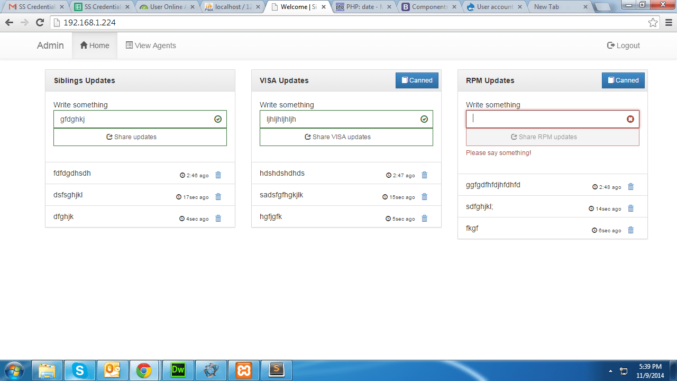Screen dimensions: 677x381
Task: Click the green validation check in Siblings input
Action: point(217,119)
